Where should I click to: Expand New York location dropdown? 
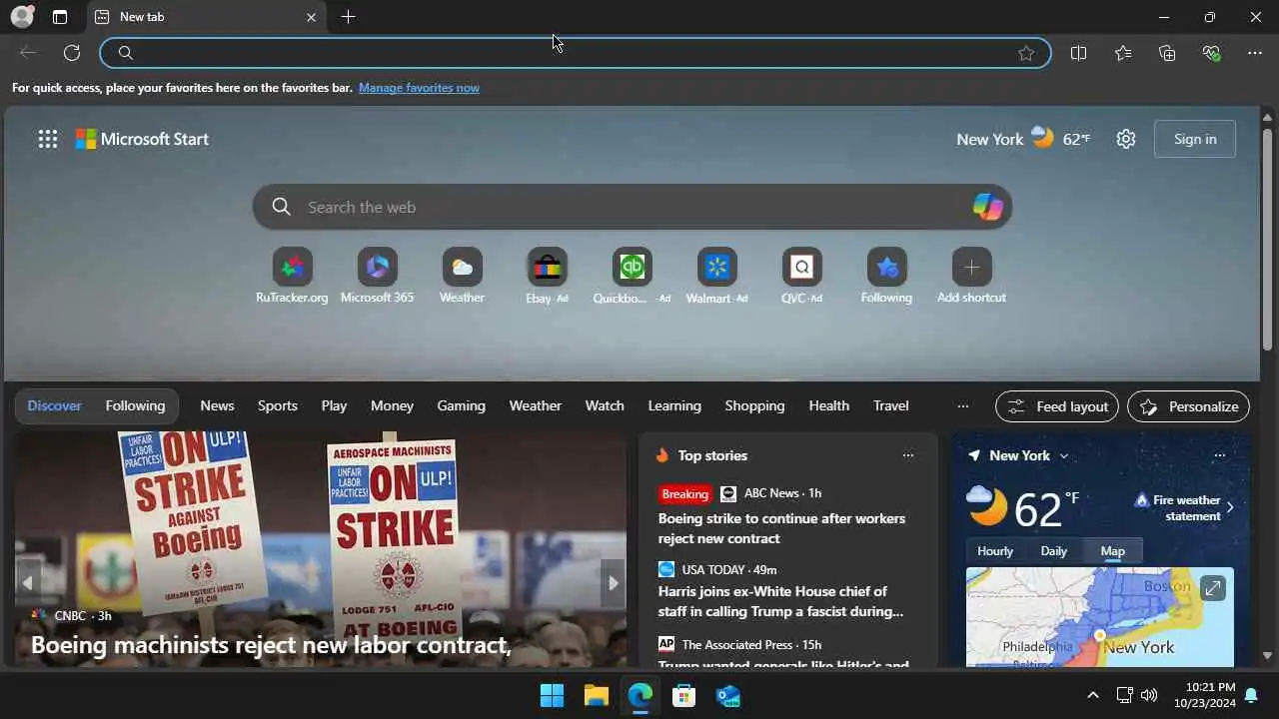(x=1063, y=455)
